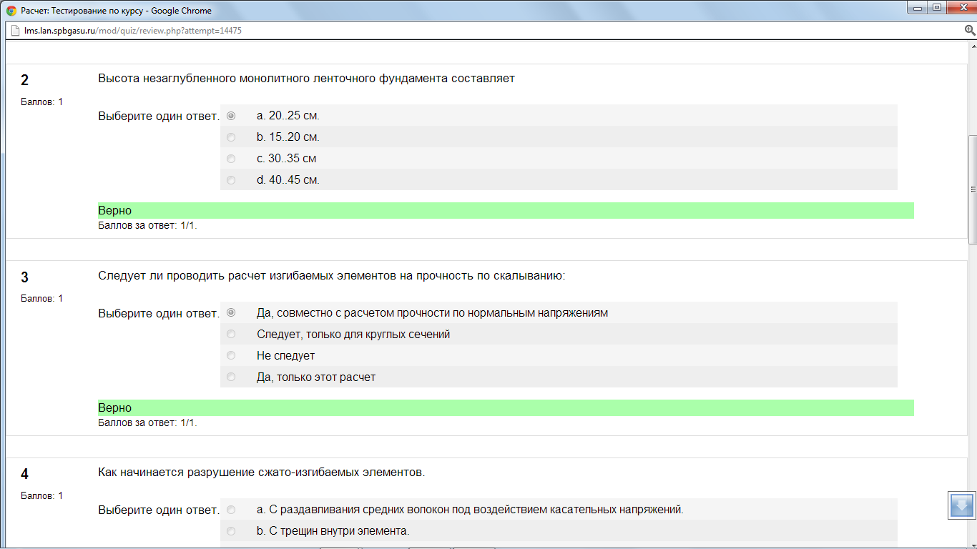The width and height of the screenshot is (977, 549).
Task: Minimize the Chrome window
Action: (918, 8)
